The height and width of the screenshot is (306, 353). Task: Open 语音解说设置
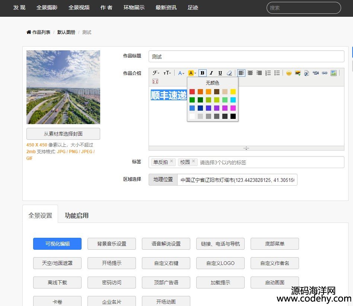[166, 244]
